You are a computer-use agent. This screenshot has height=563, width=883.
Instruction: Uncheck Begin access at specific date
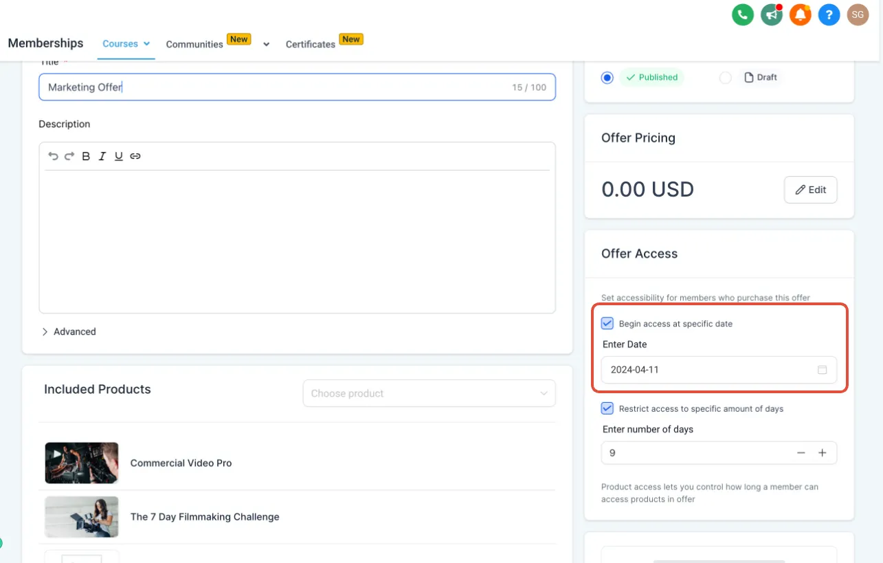click(607, 323)
